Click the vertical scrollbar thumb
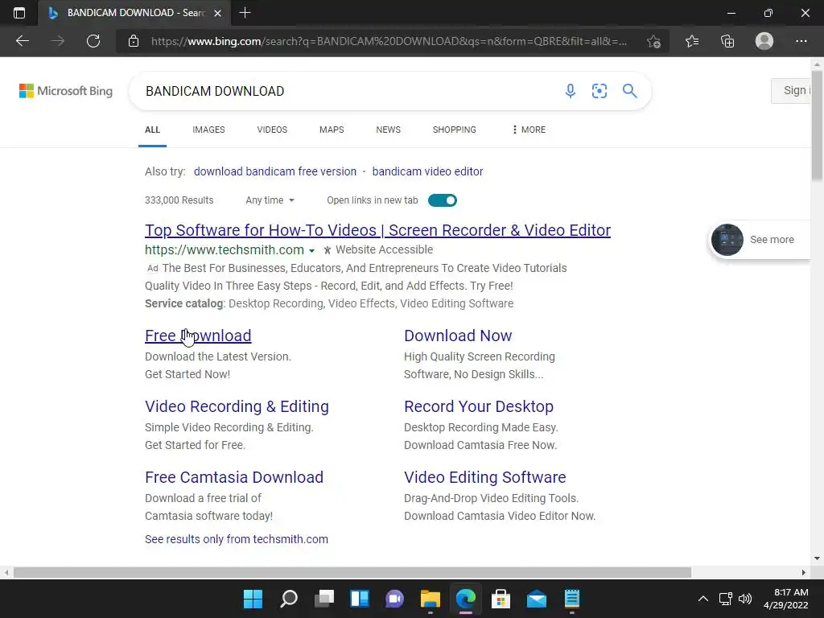Screen dimensions: 824x618 818,125
